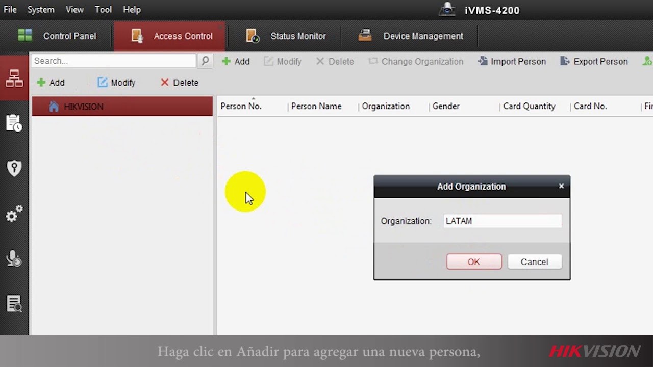The height and width of the screenshot is (367, 653).
Task: Click Delete in the organization panel
Action: coord(179,83)
